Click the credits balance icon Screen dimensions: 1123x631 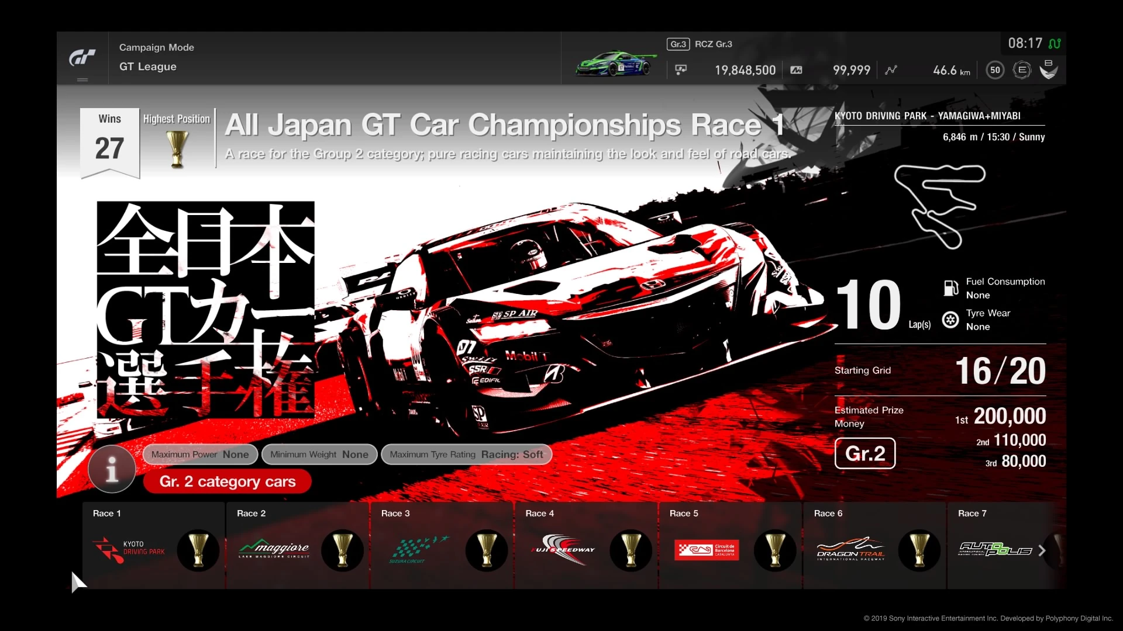(682, 70)
